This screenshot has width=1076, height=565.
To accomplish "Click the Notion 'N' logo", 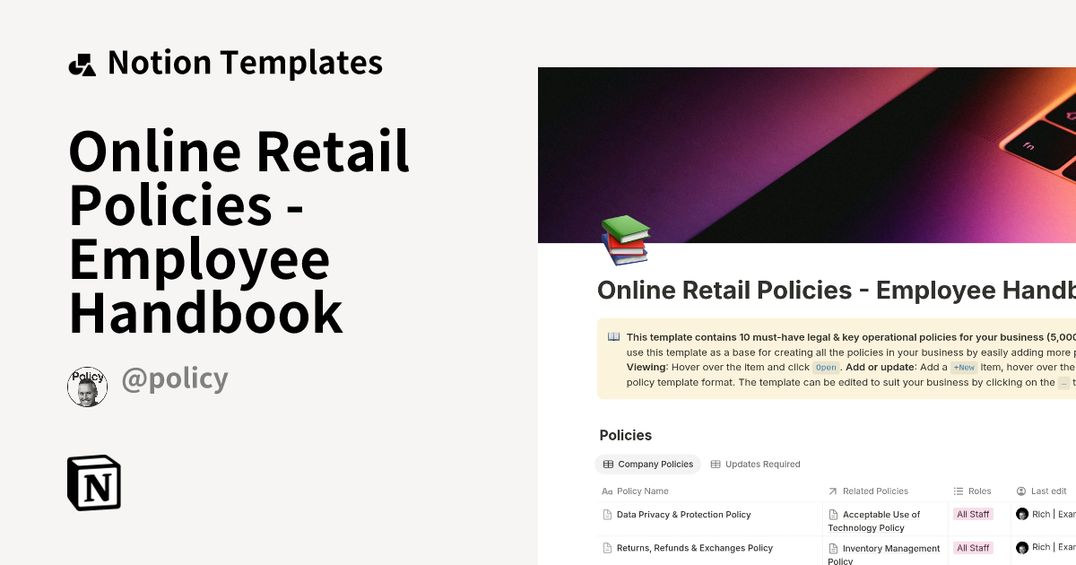I will click(x=94, y=483).
